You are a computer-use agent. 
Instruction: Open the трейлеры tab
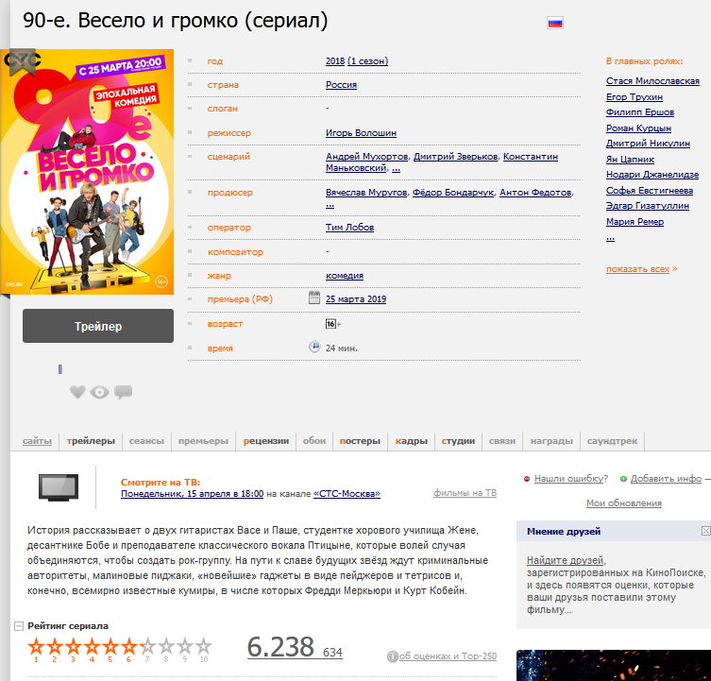tap(91, 441)
